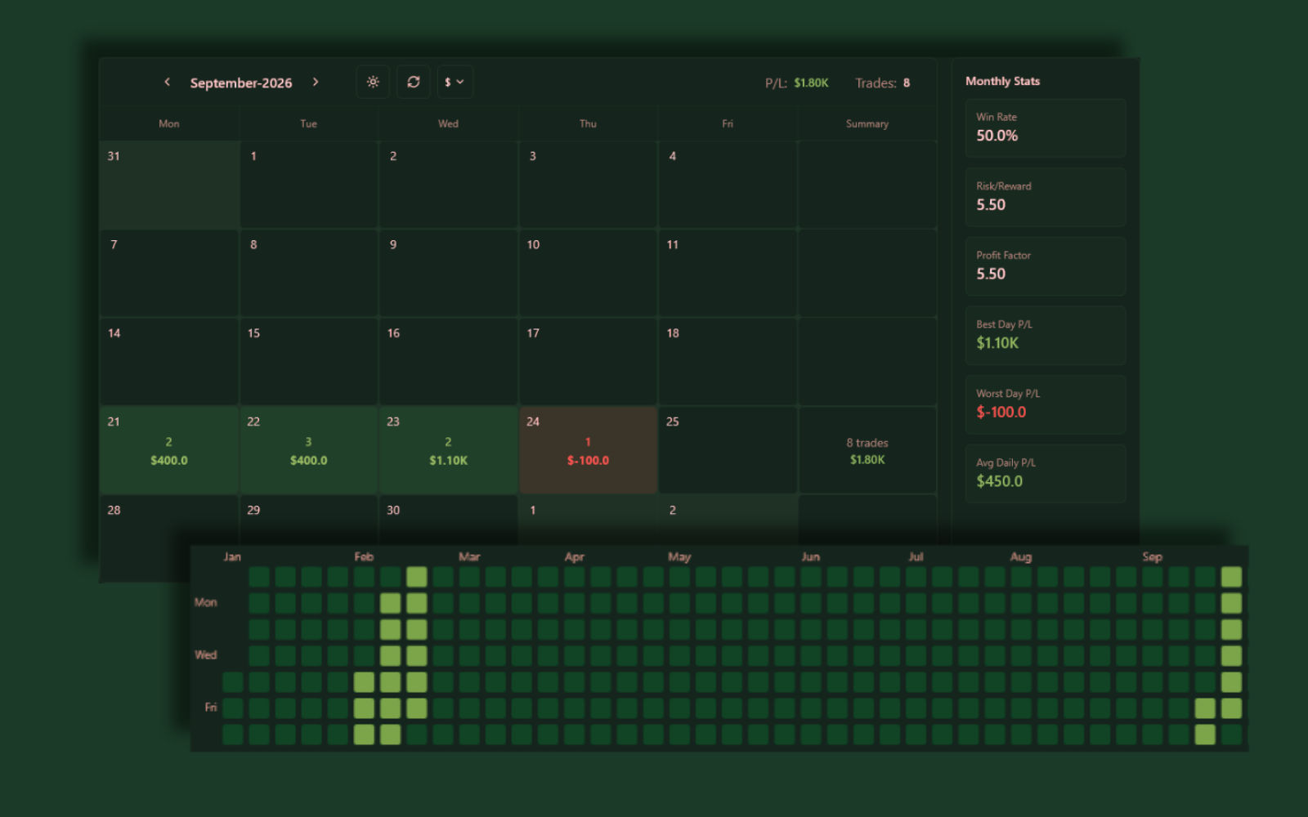Click the Win Rate 50.0% stat card

(1046, 128)
